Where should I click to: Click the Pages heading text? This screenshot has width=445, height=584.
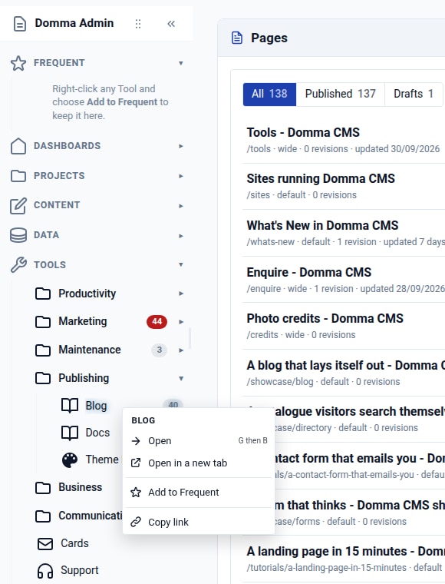click(269, 38)
